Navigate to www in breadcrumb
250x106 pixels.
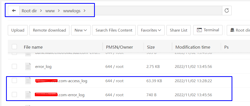point(50,11)
